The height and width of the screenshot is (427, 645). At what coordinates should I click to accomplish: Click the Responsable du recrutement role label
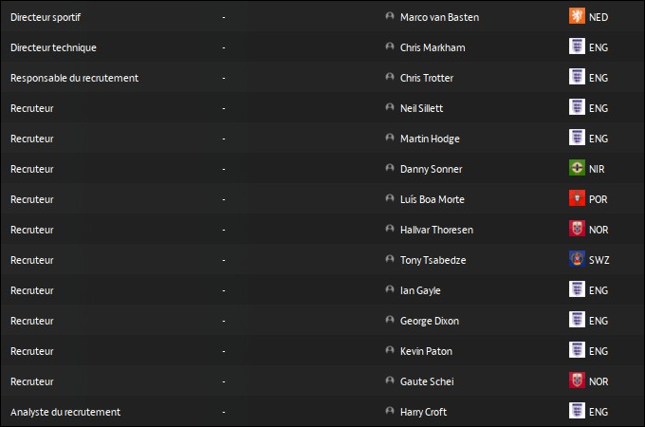[x=74, y=78]
